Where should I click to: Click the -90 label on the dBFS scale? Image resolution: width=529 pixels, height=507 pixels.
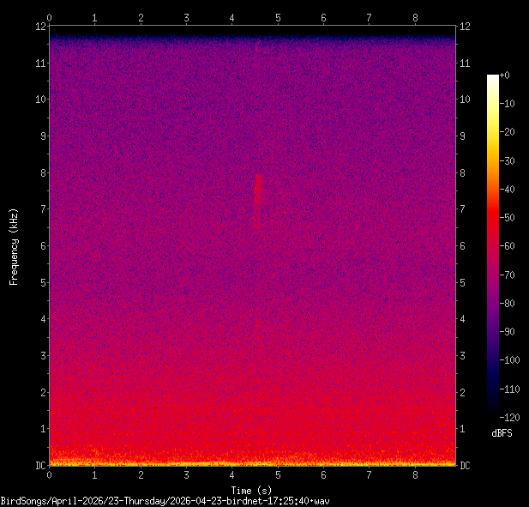point(506,330)
